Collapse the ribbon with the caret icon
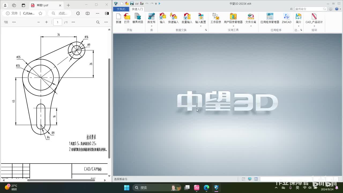Screen dimensions: 343x193 coord(291,9)
